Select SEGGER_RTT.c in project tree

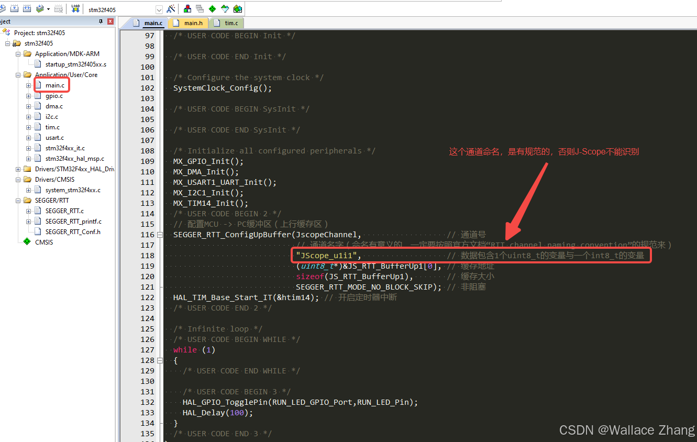coord(64,211)
